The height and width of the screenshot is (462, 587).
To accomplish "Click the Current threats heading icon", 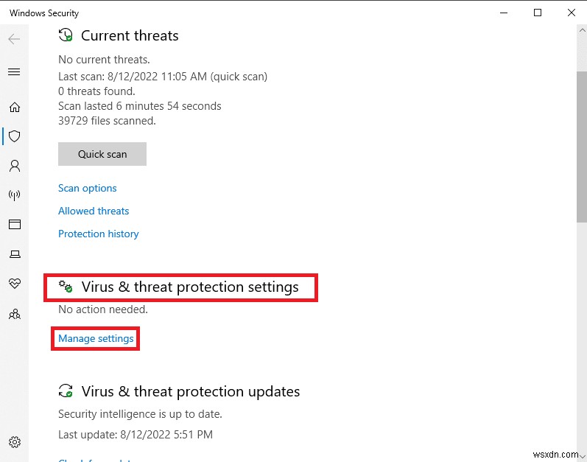I will [66, 35].
